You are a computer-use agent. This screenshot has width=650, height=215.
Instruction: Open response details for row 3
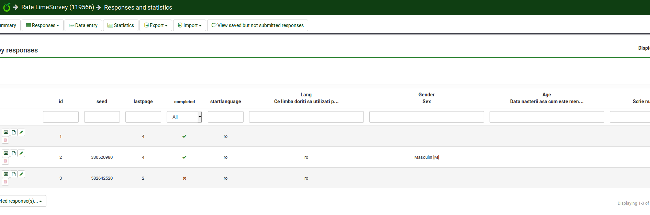pyautogui.click(x=6, y=174)
